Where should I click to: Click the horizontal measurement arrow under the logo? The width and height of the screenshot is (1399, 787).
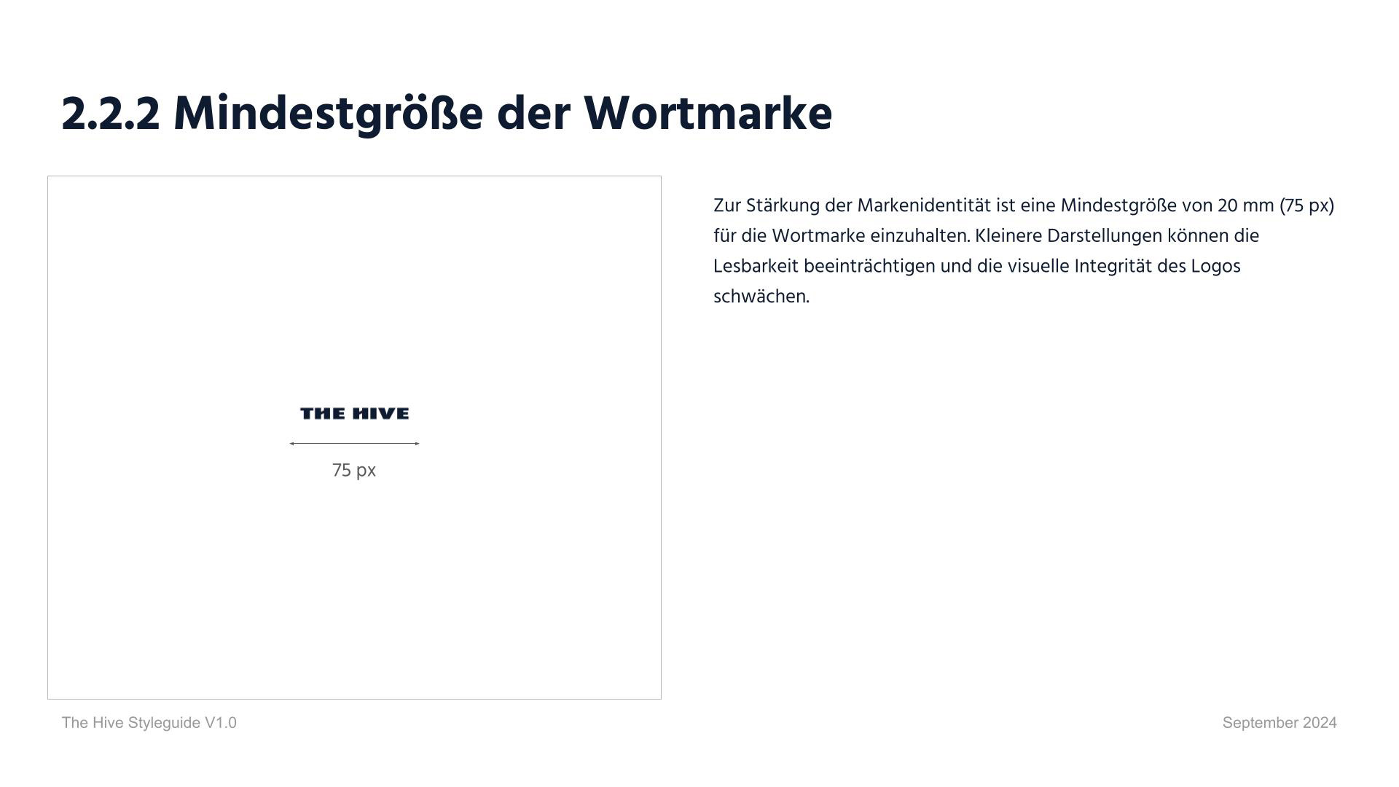point(354,442)
